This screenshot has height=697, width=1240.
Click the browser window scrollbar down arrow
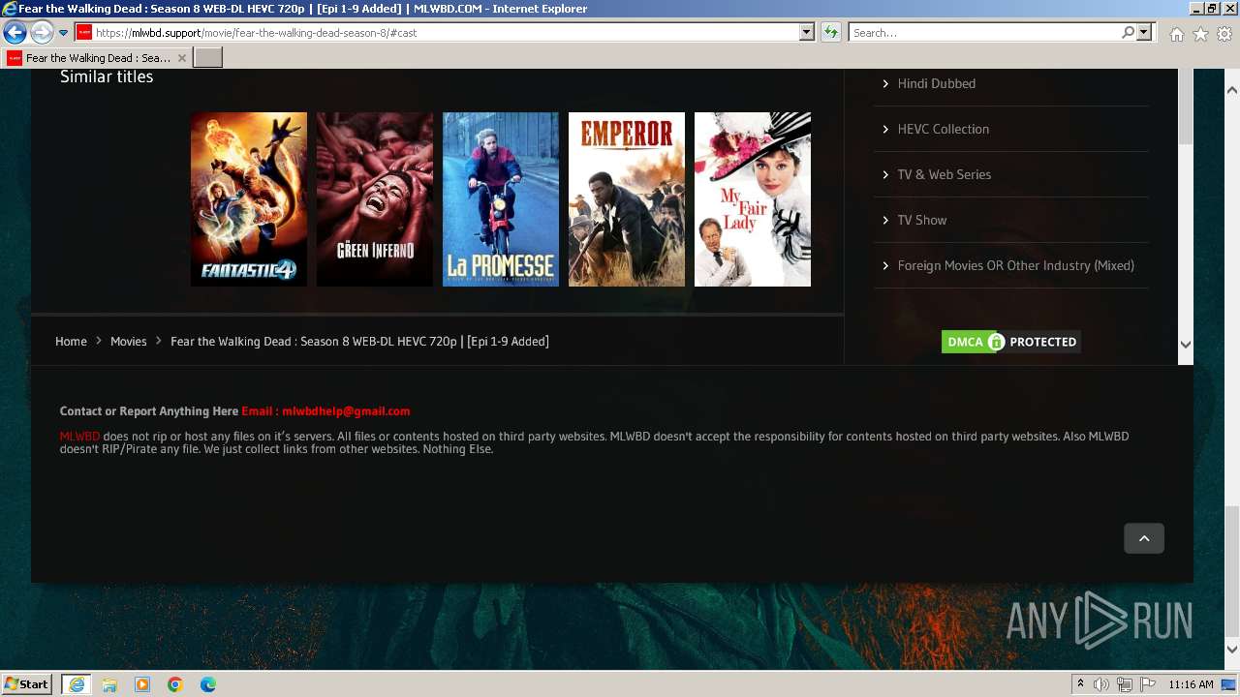1232,650
